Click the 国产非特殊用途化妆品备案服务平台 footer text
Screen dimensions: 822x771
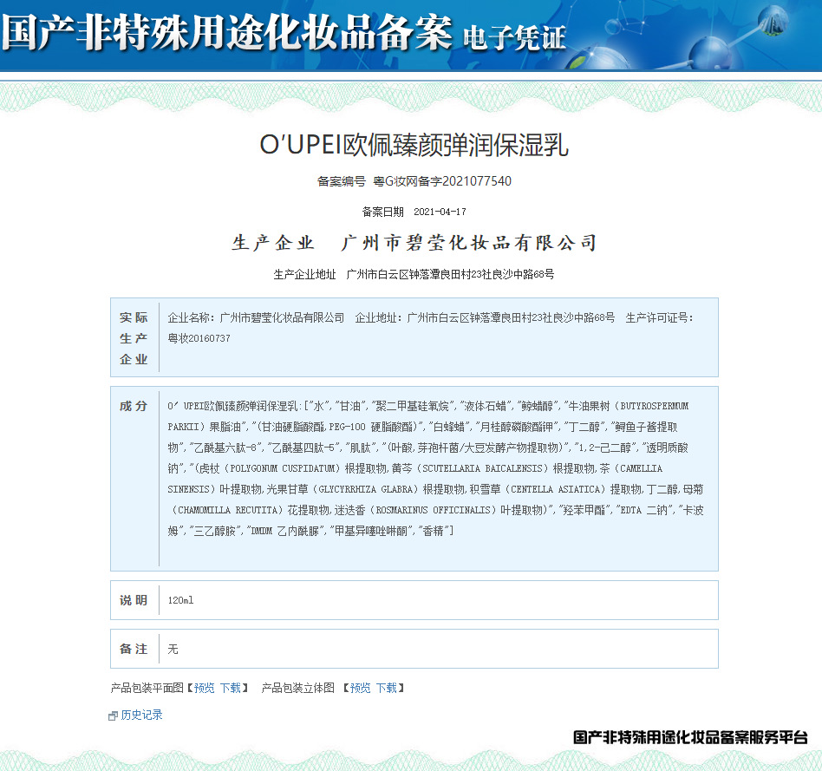coord(690,737)
